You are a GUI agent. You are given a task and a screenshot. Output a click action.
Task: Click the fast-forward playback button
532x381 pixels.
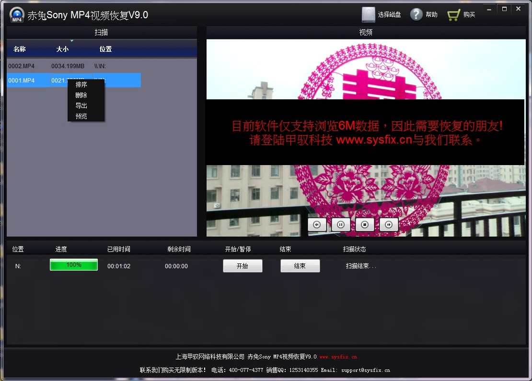[x=389, y=225]
